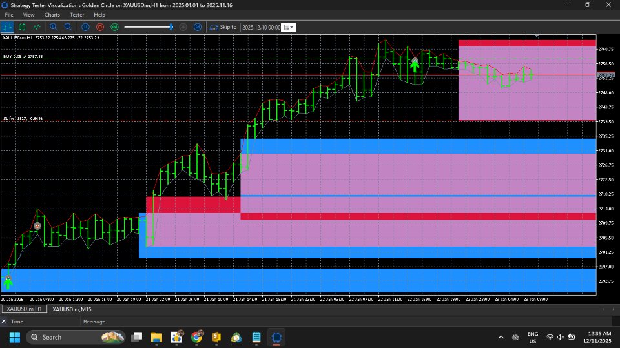Viewport: 620px width, 348px height.
Task: Switch to the XAUUSD.m,M15 chart tab
Action: click(72, 309)
